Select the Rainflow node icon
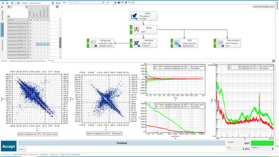 click(136, 43)
